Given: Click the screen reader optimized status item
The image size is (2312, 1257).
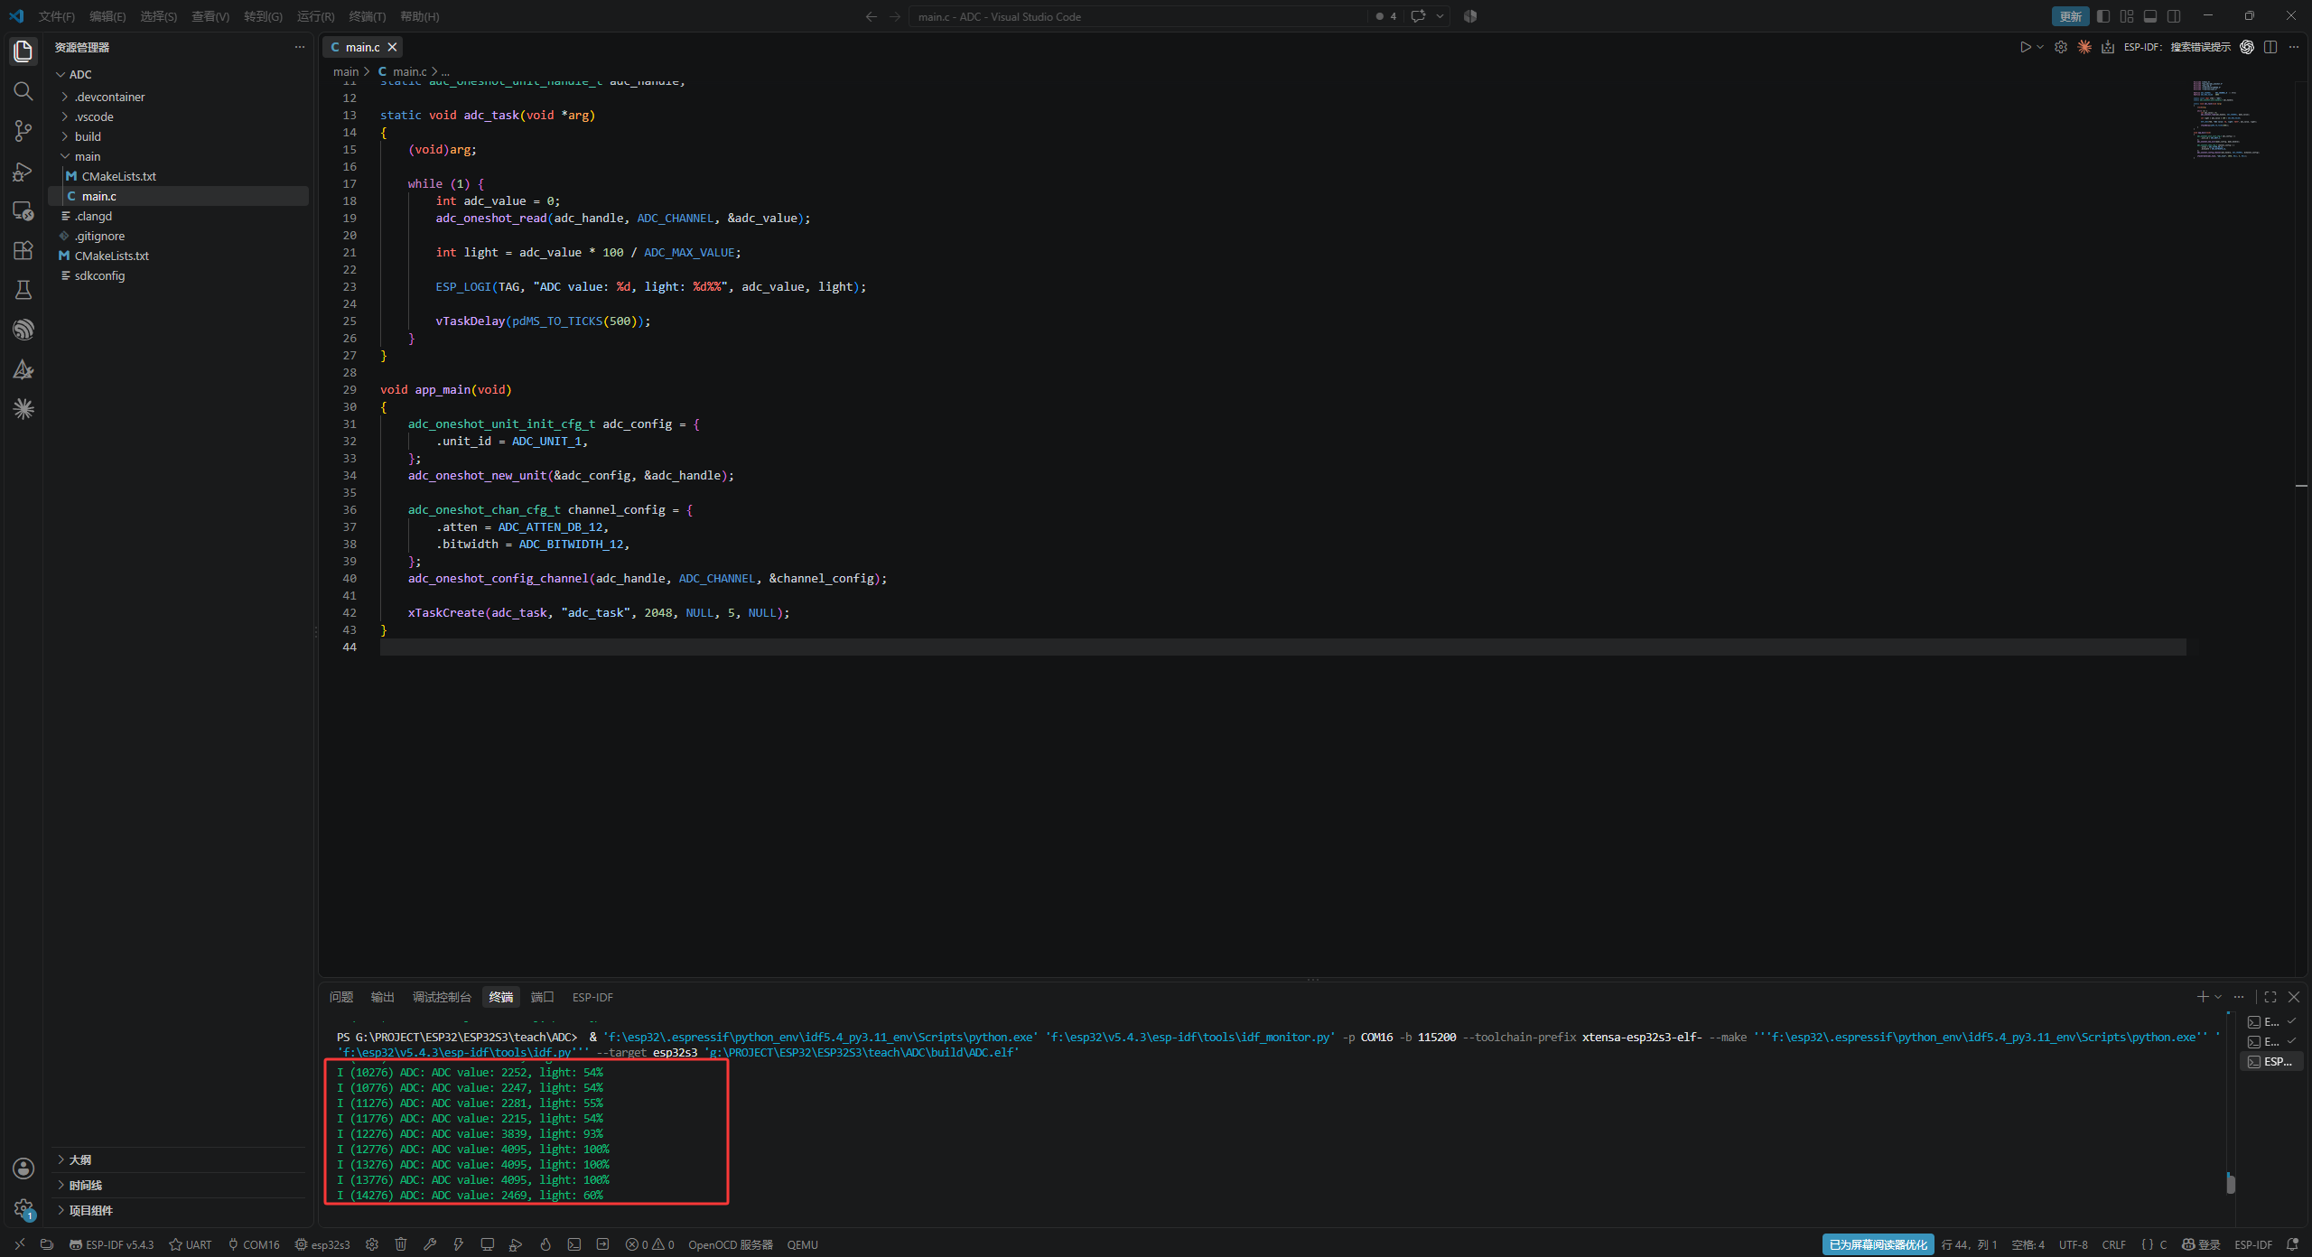Looking at the screenshot, I should point(1878,1244).
